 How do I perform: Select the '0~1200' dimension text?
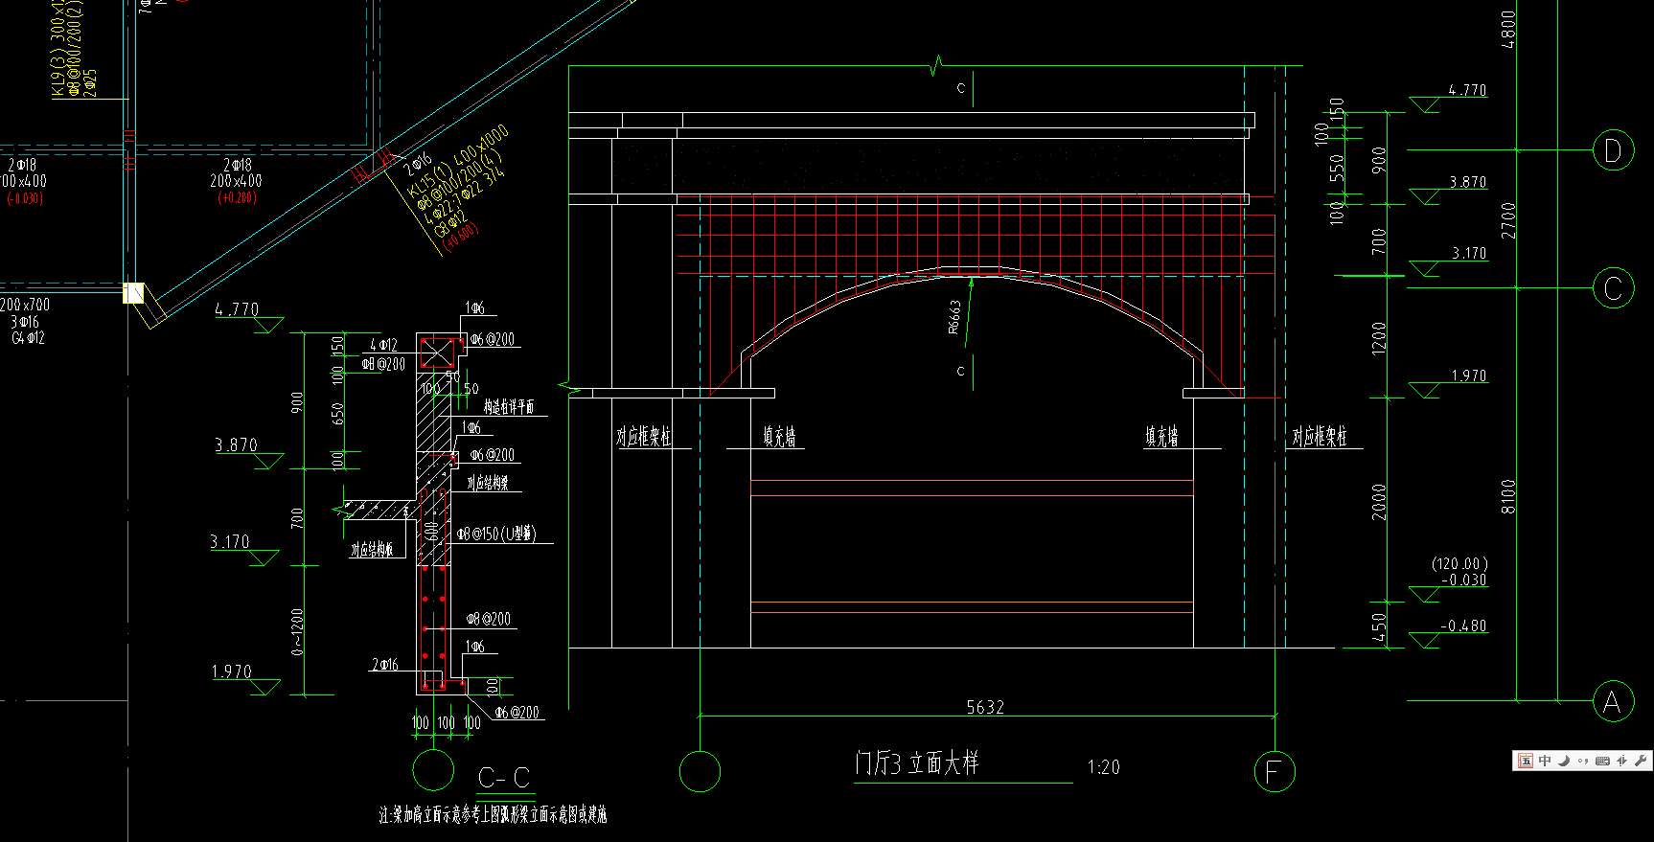click(x=297, y=632)
